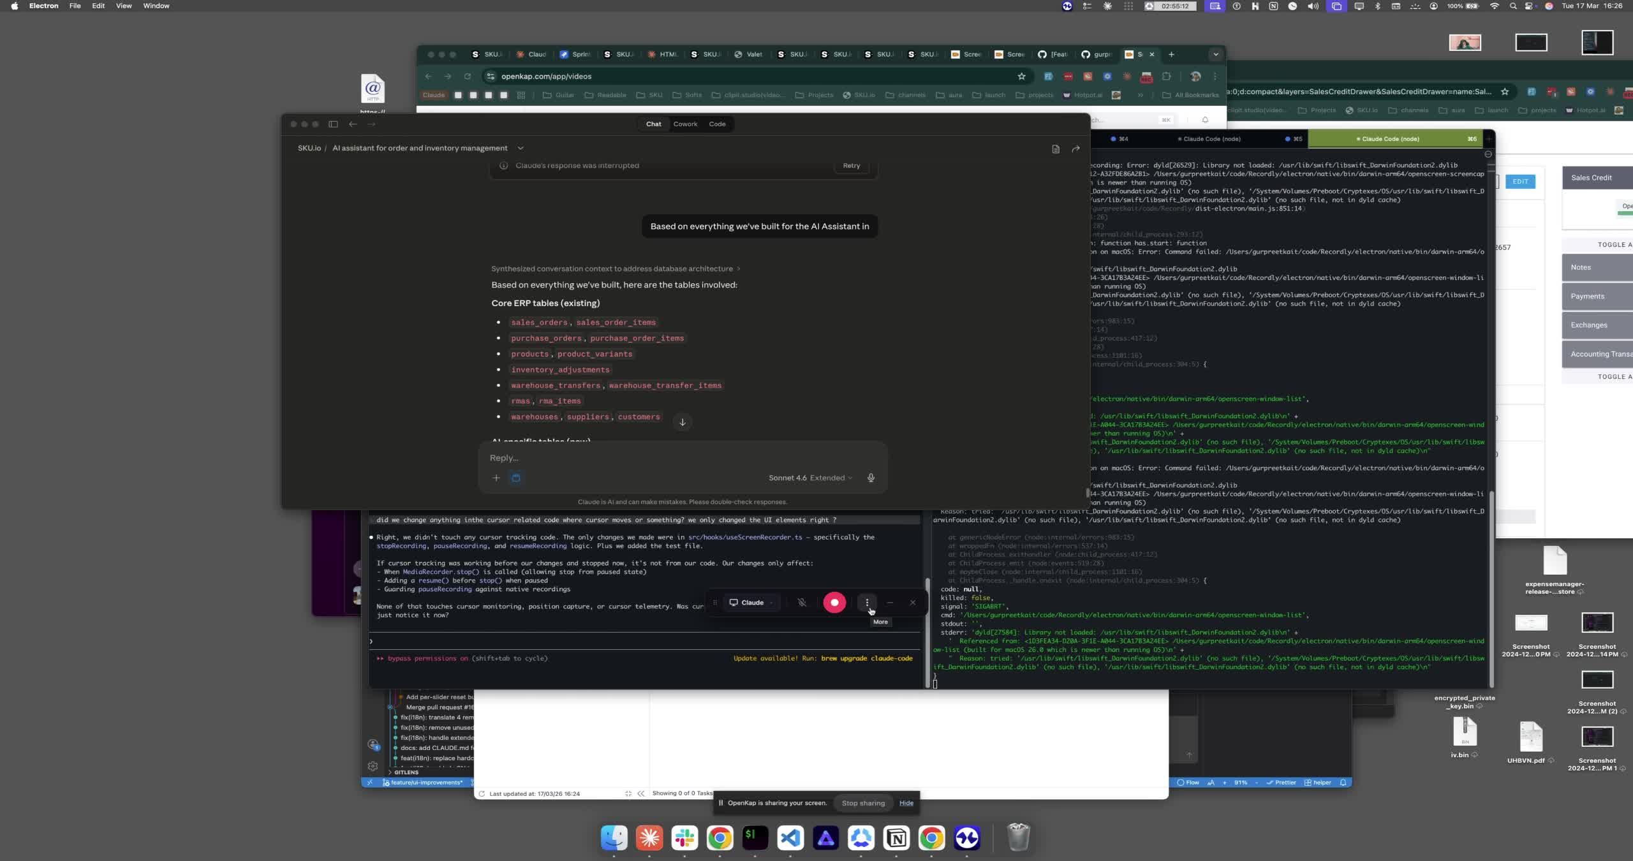Click the scroll-to-bottom down arrow button

(682, 422)
